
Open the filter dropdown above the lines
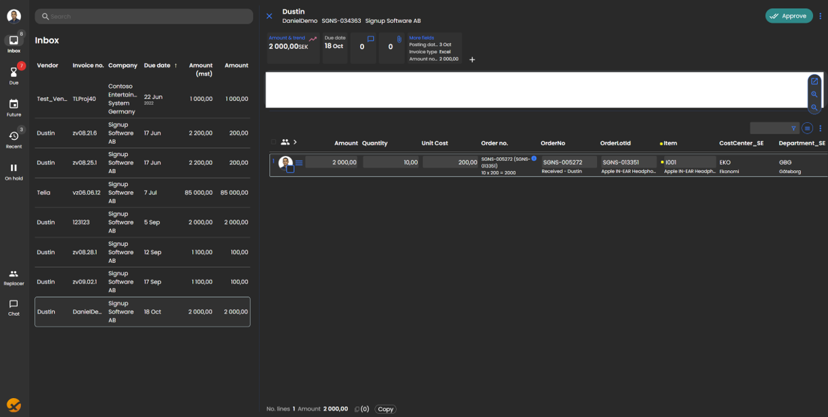pyautogui.click(x=775, y=128)
